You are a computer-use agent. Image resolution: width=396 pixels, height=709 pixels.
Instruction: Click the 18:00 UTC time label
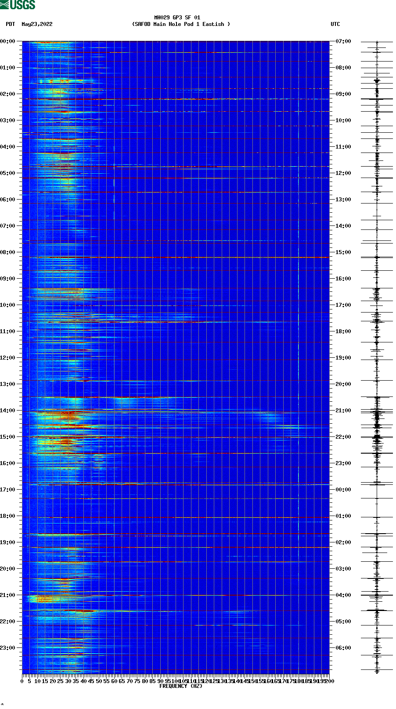pos(343,331)
